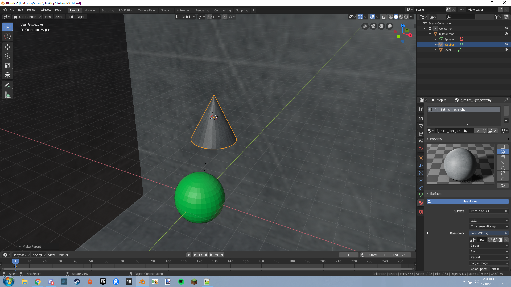This screenshot has width=511, height=287.
Task: Select the Move tool
Action: 7,47
